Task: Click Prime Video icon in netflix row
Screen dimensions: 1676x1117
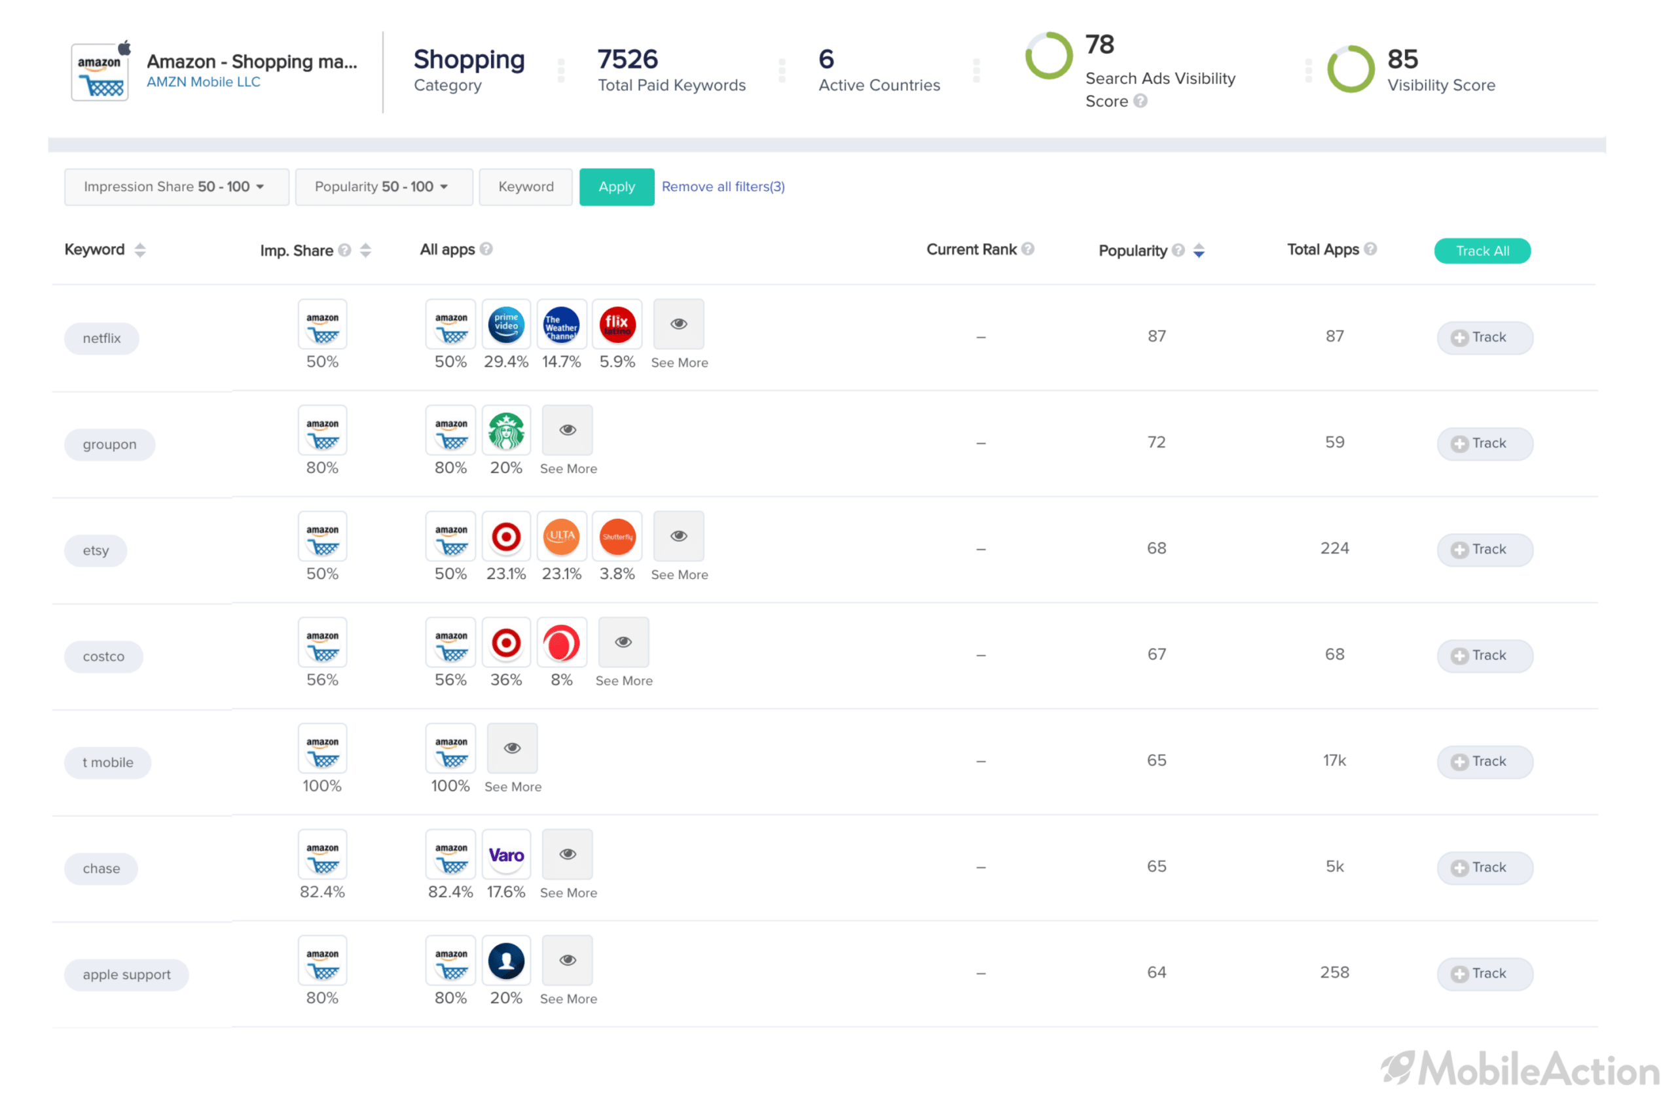Action: [506, 324]
